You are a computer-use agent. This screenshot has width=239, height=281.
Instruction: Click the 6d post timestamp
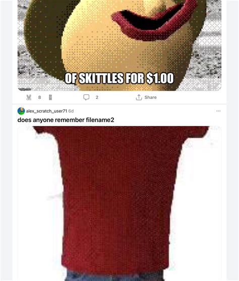tap(71, 111)
